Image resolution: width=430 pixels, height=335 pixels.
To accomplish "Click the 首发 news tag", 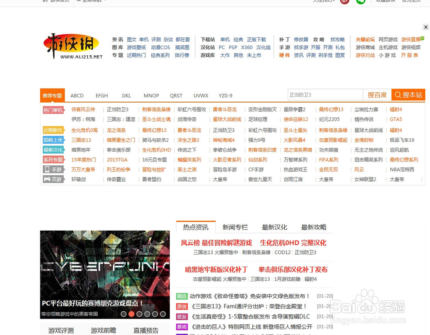I will click(x=181, y=317).
